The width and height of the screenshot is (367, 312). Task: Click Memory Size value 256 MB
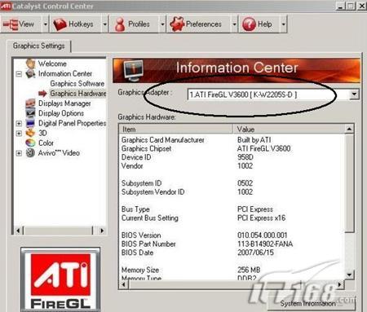[x=249, y=270]
